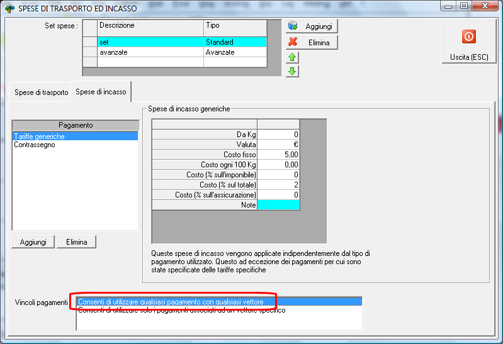The image size is (503, 344).
Task: Click the Tipo column header
Action: (x=235, y=28)
